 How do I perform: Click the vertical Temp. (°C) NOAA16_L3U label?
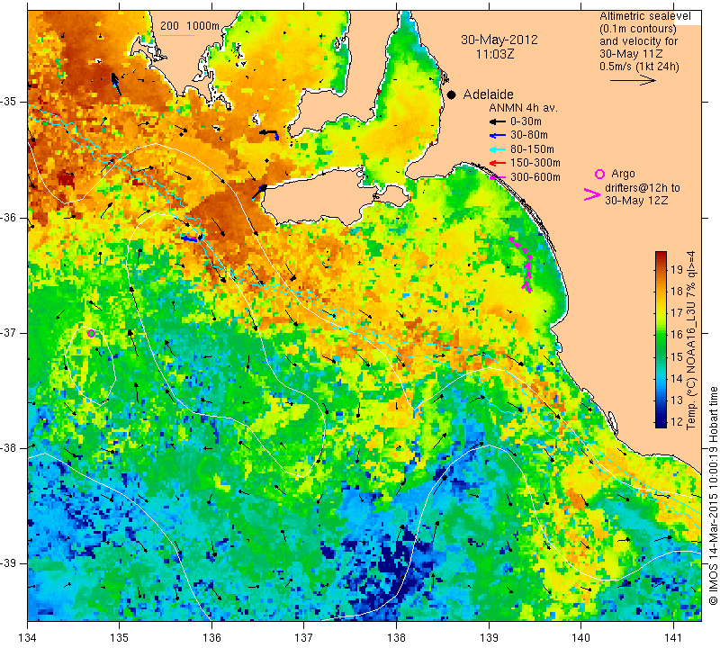point(690,340)
